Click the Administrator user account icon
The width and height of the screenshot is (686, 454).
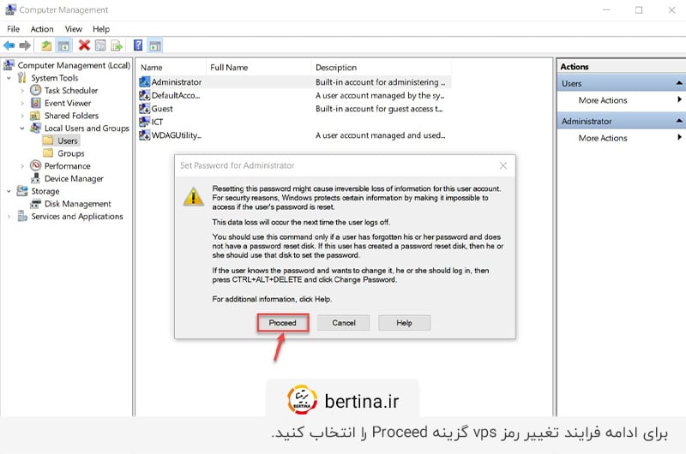144,81
